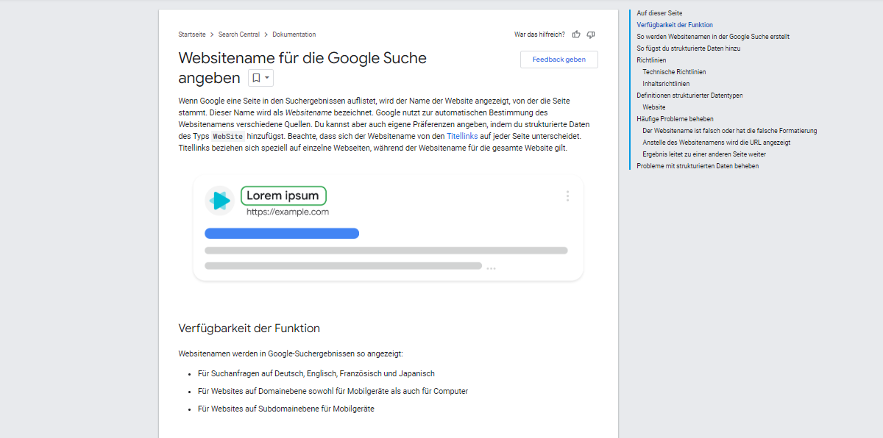The image size is (883, 438).
Task: Go to Häufige Probleme beheben section
Action: coord(675,119)
